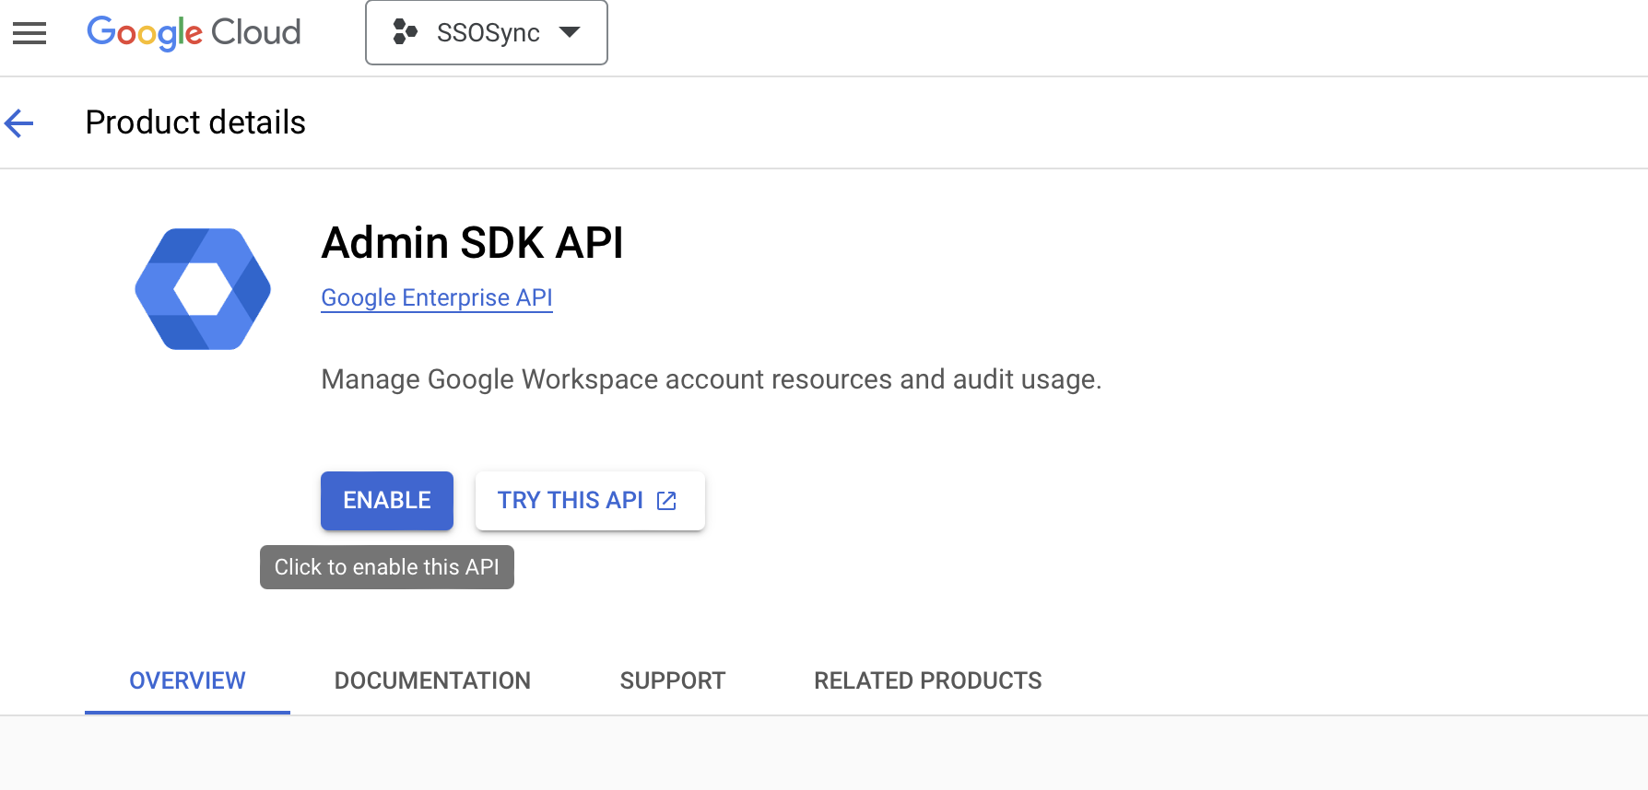Select the Support tab
This screenshot has height=790, width=1648.
[673, 680]
